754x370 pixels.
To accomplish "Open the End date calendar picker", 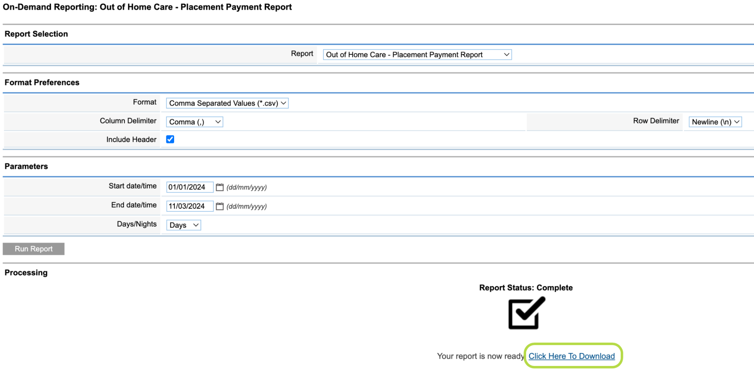I will (x=219, y=206).
